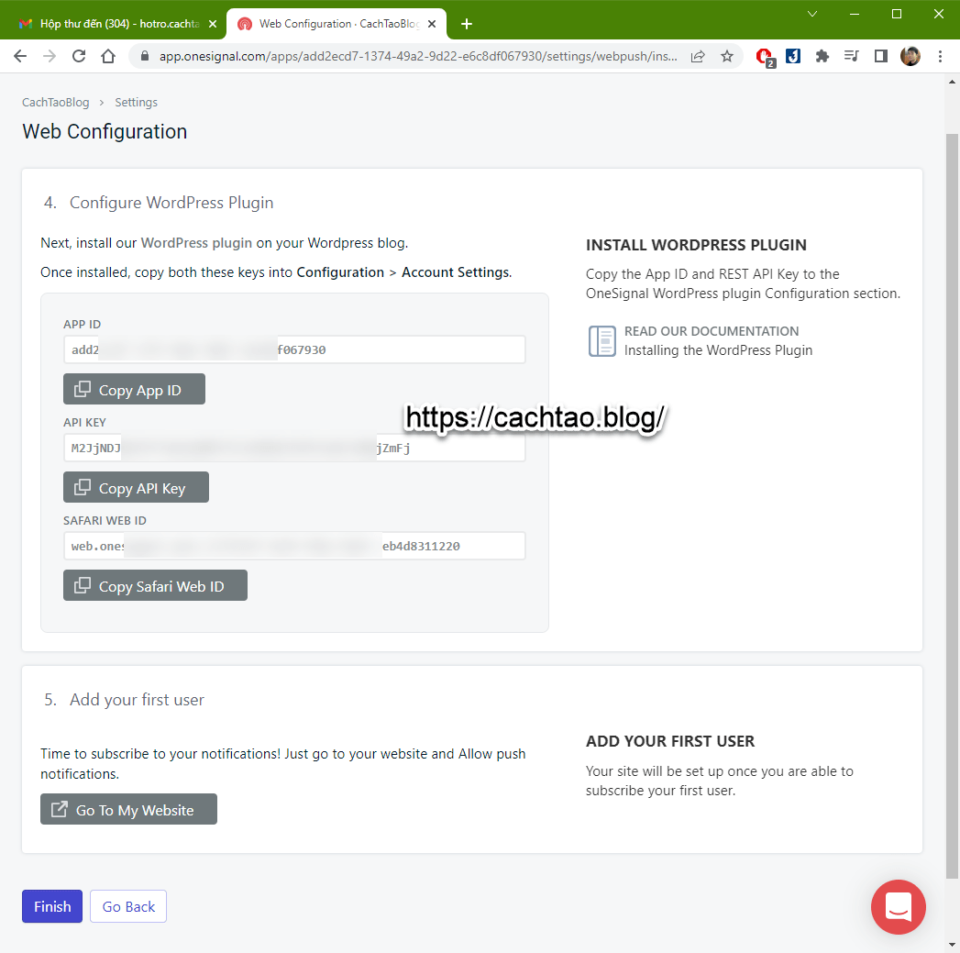This screenshot has width=960, height=953.
Task: Open the Chrome profile avatar
Action: pyautogui.click(x=910, y=56)
